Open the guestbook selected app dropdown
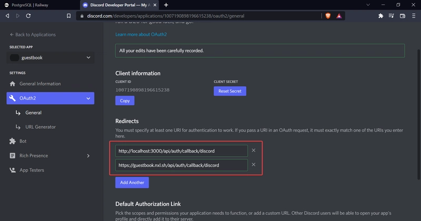 coord(50,57)
